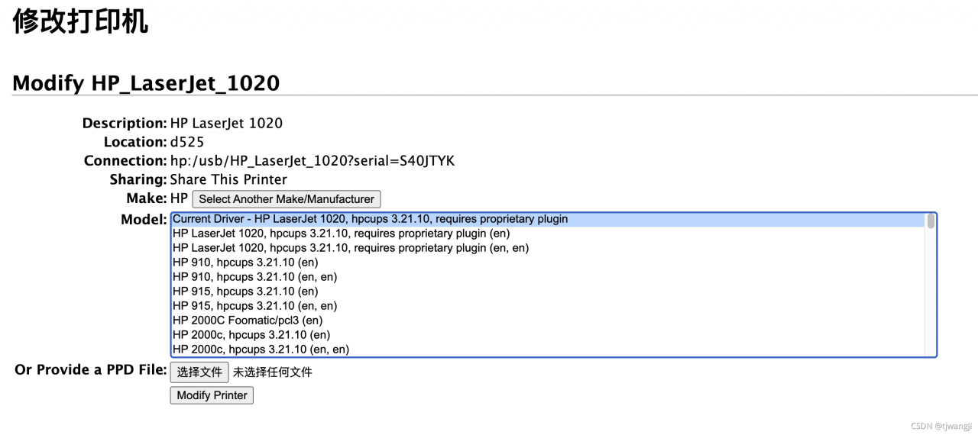The image size is (978, 435).
Task: Select HP 910 hpcups 3.21.10 (en) driver
Action: 245,263
